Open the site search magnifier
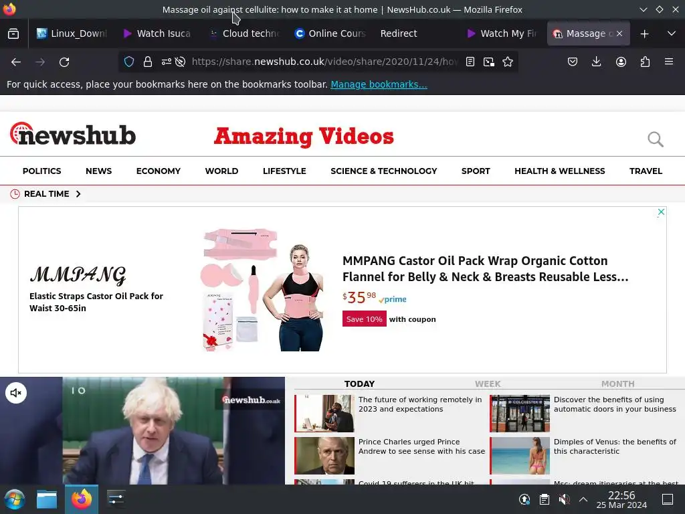The image size is (685, 514). [x=656, y=139]
